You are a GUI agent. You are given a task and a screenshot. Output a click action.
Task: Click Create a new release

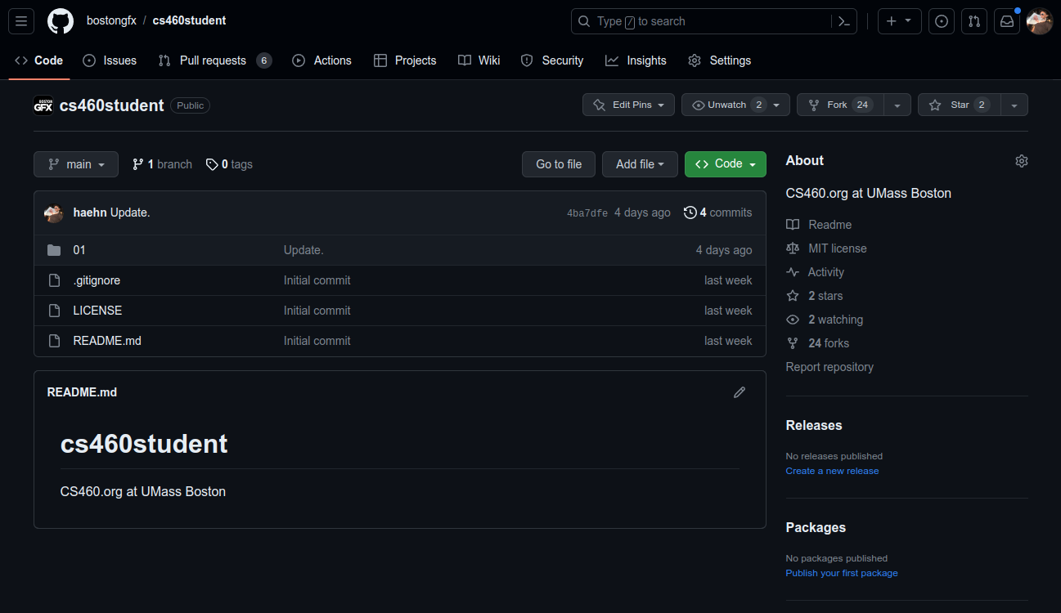832,471
